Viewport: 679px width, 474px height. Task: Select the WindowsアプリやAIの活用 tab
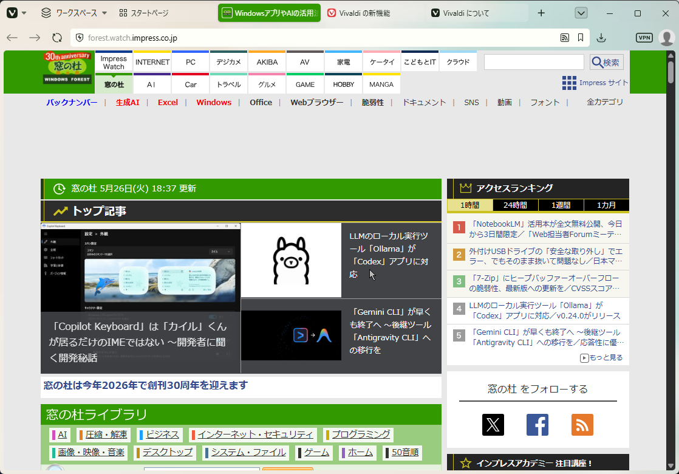click(x=269, y=13)
